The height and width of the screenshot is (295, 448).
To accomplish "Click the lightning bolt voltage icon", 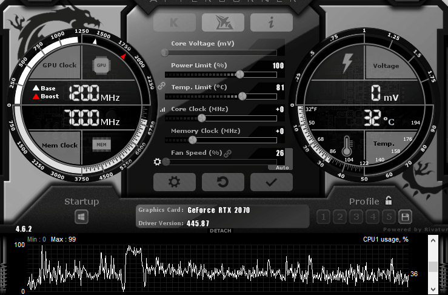I will coord(347,63).
